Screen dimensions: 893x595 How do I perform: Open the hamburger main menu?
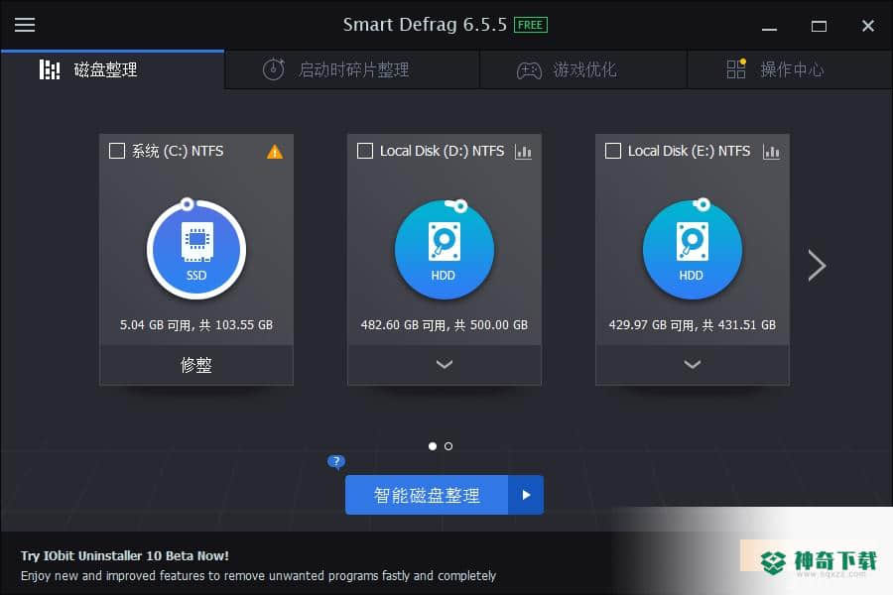25,25
